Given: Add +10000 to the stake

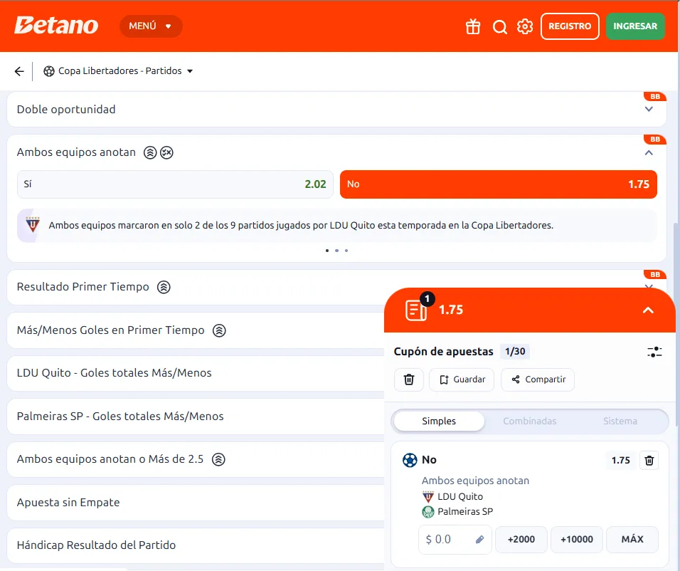Looking at the screenshot, I should pos(577,540).
